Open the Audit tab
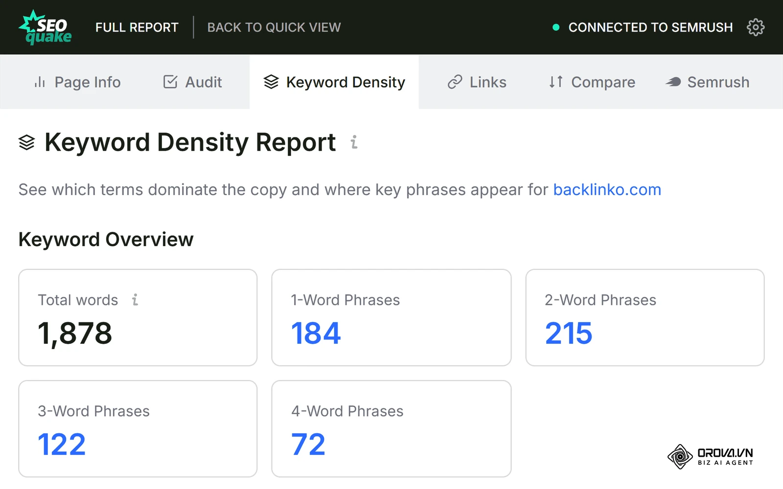The image size is (783, 489). click(x=192, y=82)
